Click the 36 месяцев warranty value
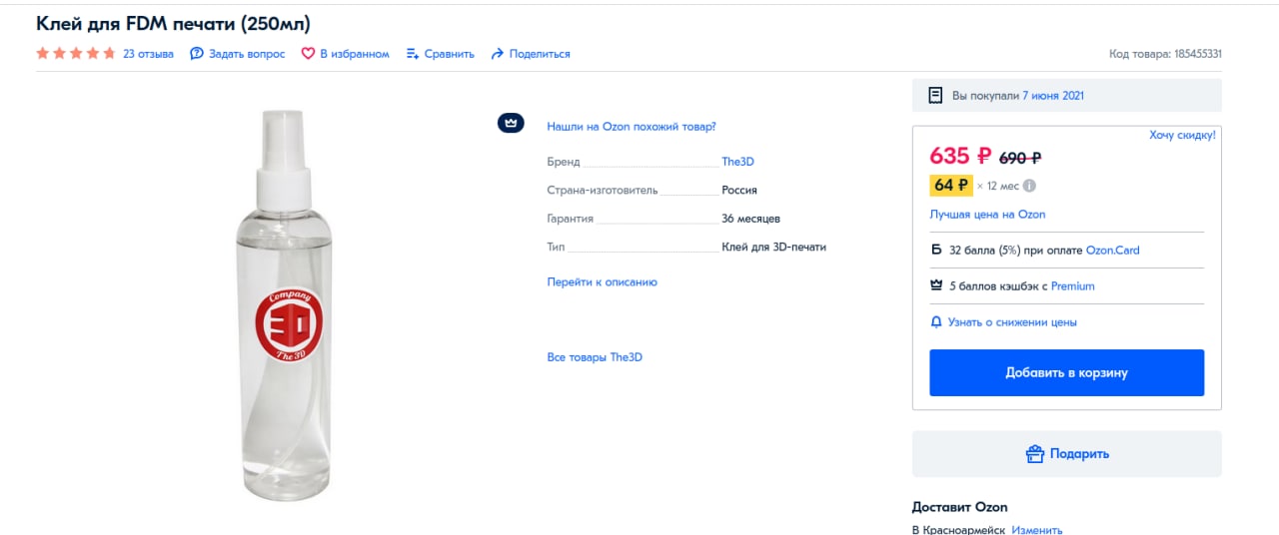 (x=751, y=219)
